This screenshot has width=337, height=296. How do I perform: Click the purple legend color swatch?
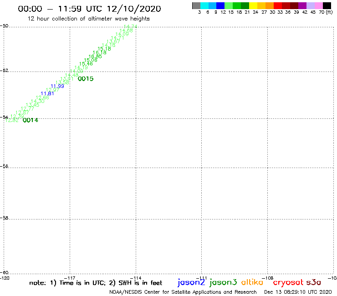pyautogui.click(x=302, y=5)
